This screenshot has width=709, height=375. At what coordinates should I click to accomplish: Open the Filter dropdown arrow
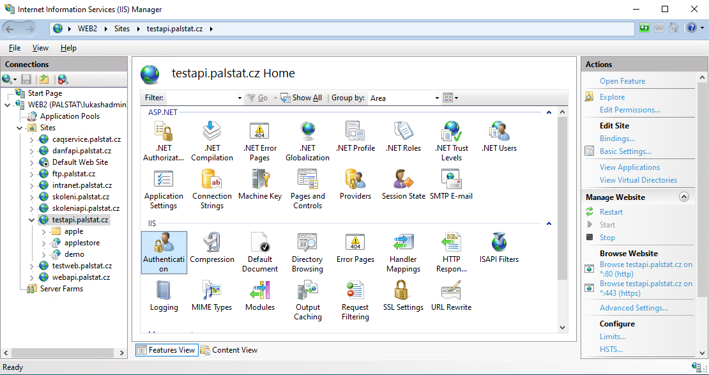click(240, 98)
